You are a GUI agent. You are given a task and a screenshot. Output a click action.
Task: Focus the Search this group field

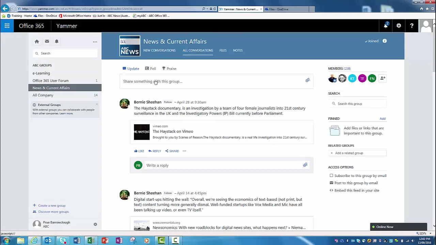358,104
